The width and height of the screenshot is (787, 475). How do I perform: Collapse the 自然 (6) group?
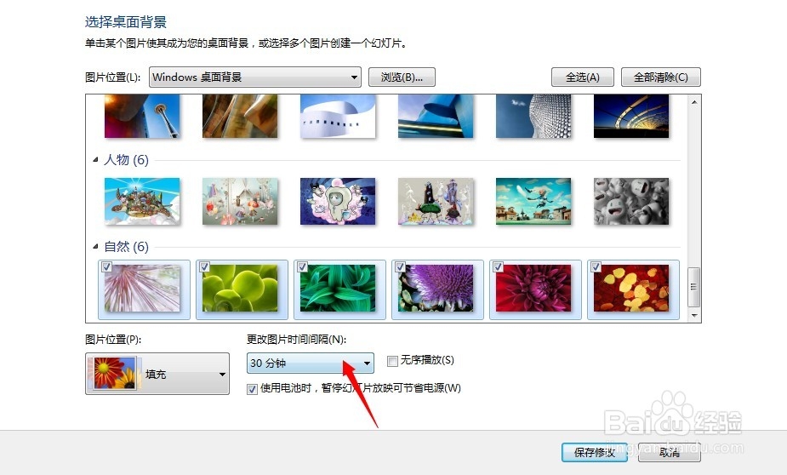95,247
